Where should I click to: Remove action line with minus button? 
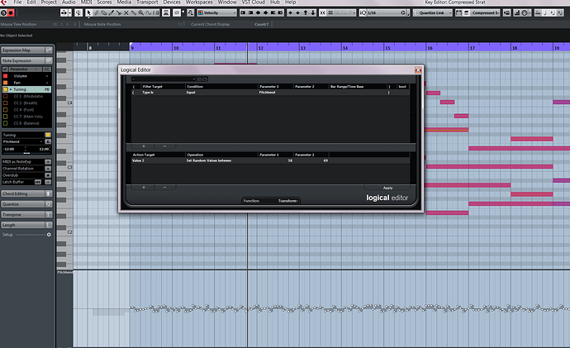click(x=164, y=188)
